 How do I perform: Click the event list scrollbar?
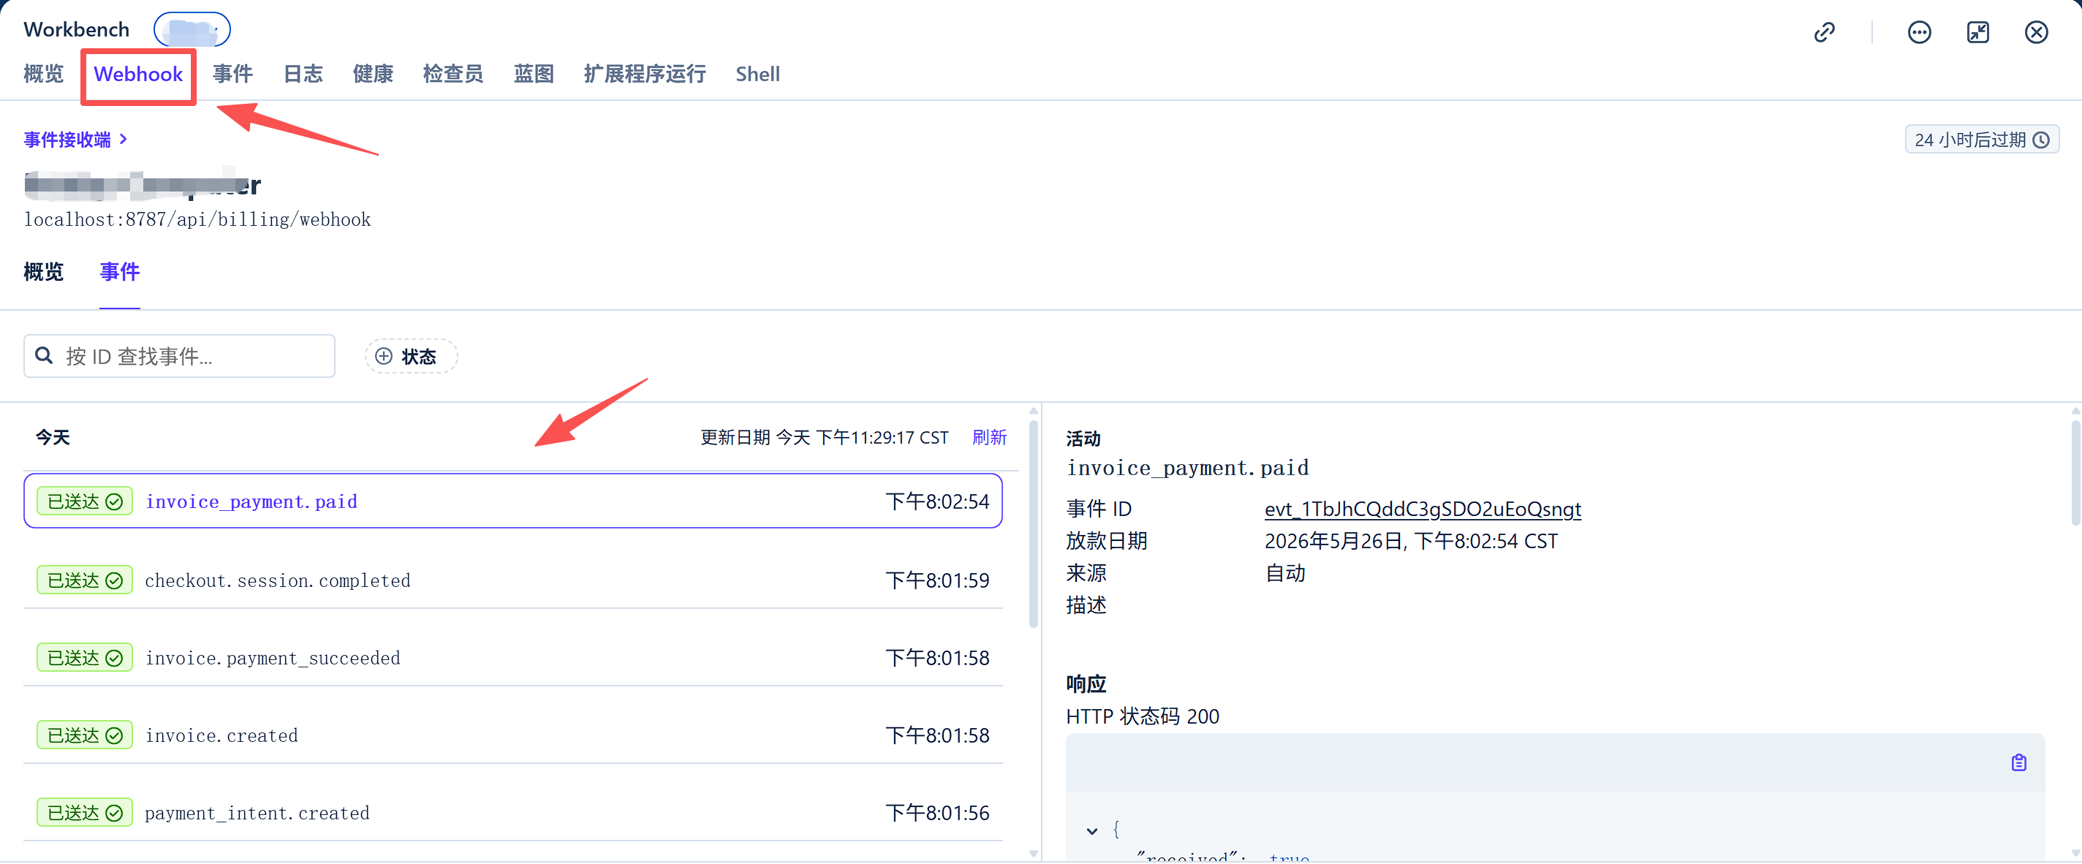pyautogui.click(x=1033, y=522)
